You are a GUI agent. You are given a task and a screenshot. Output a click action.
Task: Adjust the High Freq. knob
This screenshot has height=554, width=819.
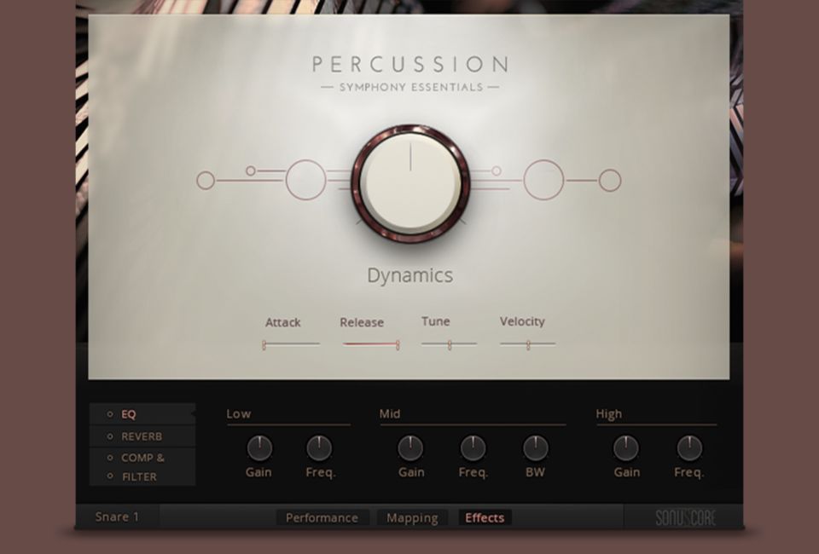689,447
